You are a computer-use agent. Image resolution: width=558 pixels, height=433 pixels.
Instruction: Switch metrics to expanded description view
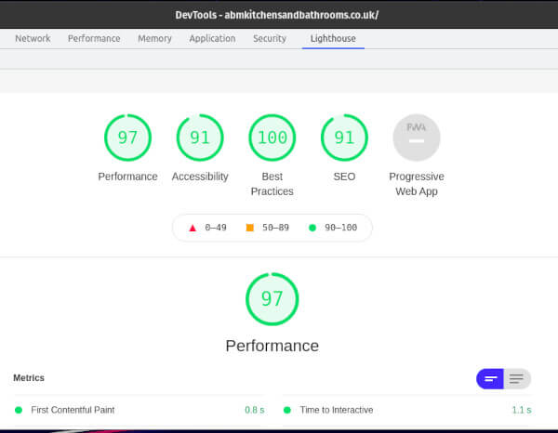pos(517,379)
